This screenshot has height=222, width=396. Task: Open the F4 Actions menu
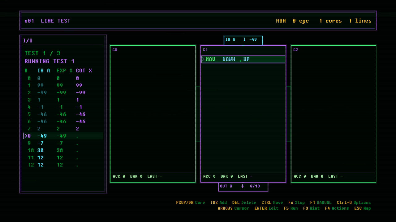coord(337,208)
